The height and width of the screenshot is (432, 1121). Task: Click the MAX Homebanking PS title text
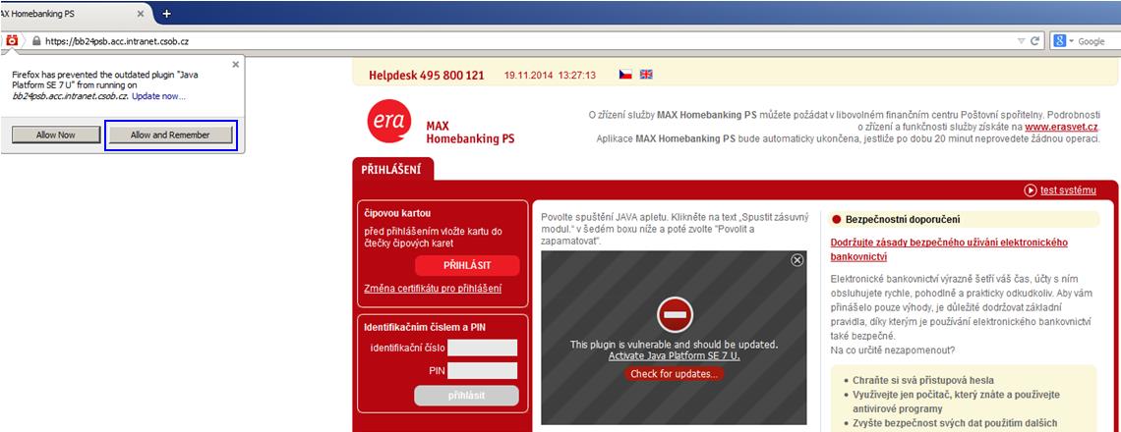[470, 133]
